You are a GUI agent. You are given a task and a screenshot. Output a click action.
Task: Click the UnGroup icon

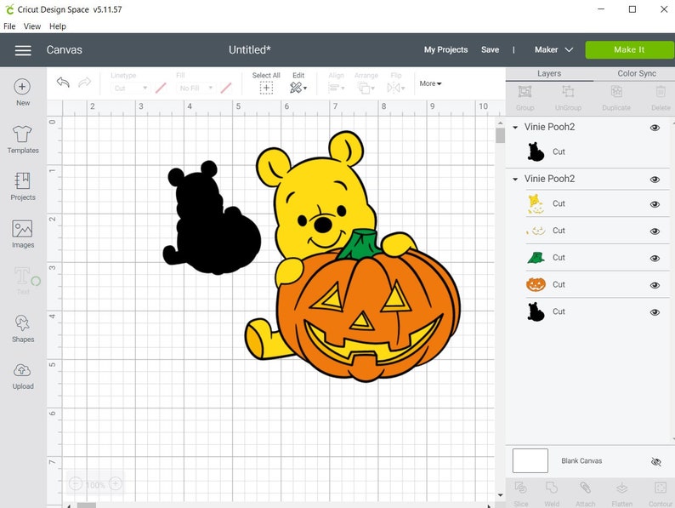[568, 91]
